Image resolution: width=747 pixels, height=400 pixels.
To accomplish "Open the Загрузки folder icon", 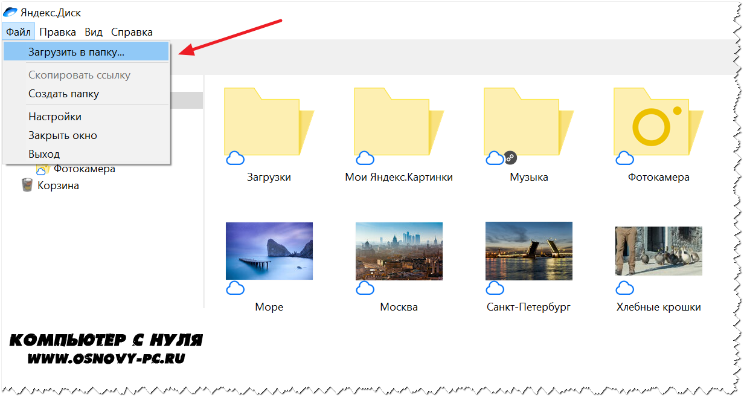I will point(268,123).
